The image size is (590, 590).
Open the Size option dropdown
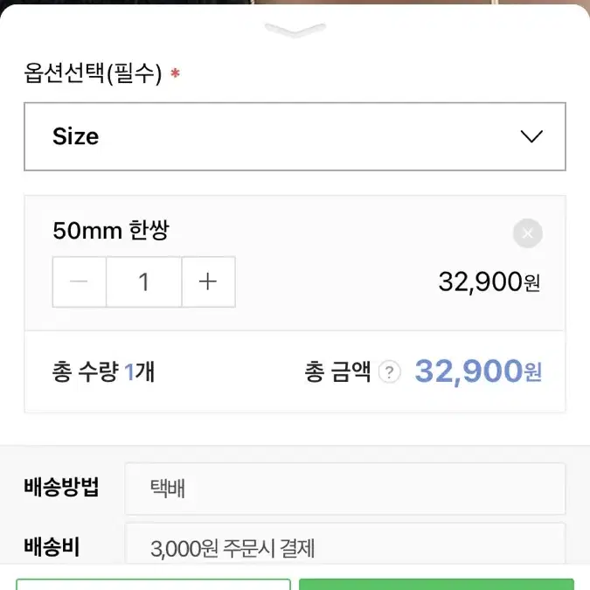coord(295,136)
